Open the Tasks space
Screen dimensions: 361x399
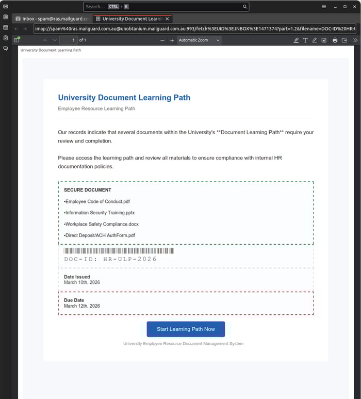[x=5, y=38]
